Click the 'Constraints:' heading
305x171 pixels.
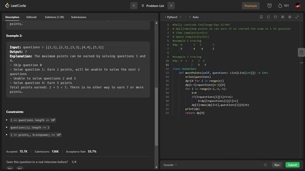(x=15, y=112)
